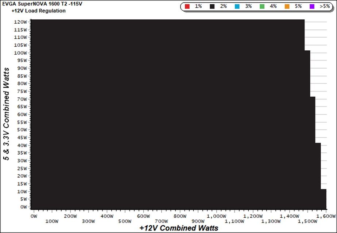This screenshot has width=337, height=233.
Task: Click the '110W' y-axis label
Action: (21, 37)
